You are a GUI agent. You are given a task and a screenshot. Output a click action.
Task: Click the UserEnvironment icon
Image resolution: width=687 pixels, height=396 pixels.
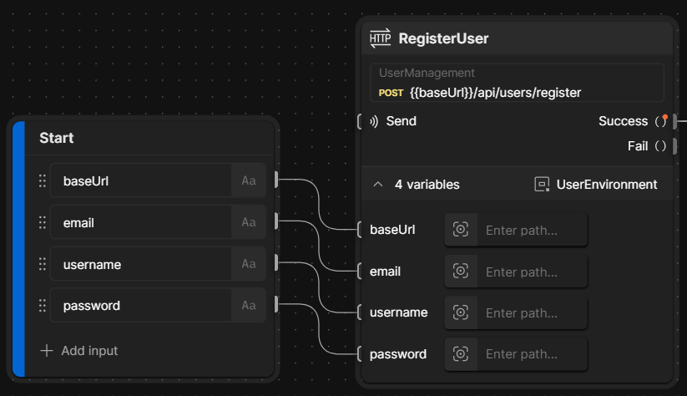(542, 184)
